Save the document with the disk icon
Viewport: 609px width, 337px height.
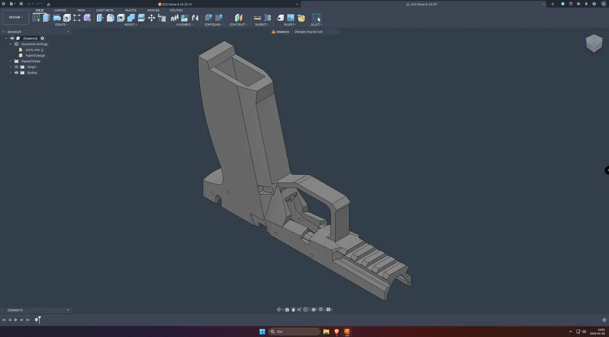(21, 4)
